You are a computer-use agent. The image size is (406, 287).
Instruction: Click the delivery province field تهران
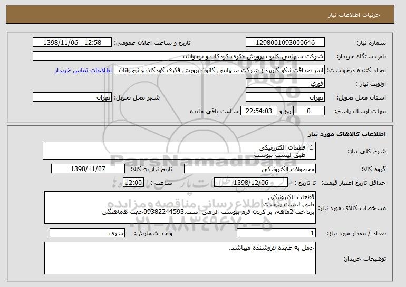[285, 97]
